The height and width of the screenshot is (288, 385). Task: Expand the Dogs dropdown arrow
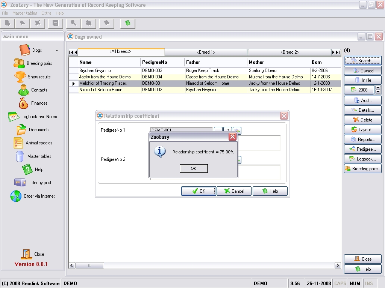pyautogui.click(x=57, y=51)
